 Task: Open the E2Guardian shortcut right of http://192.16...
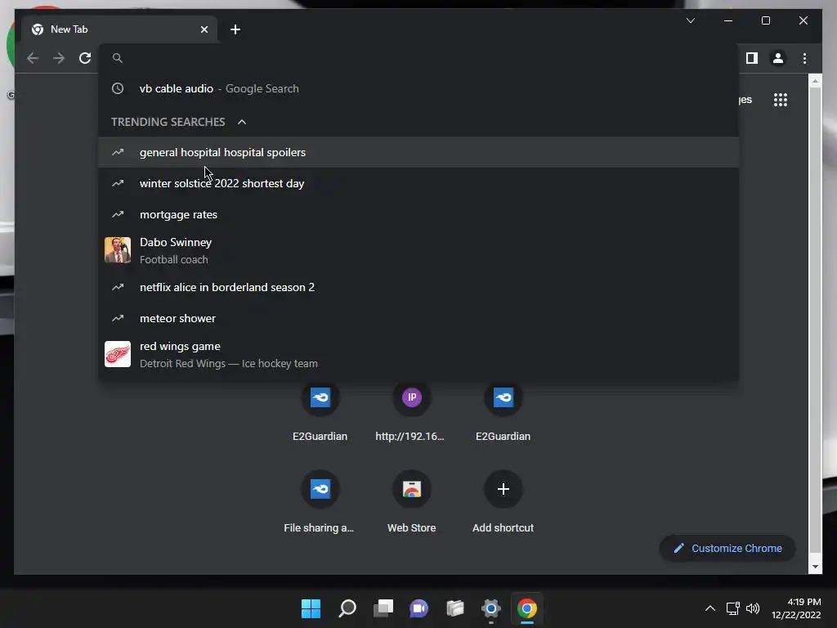click(x=503, y=412)
